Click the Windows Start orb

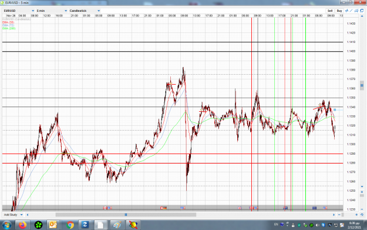[x=7, y=225]
